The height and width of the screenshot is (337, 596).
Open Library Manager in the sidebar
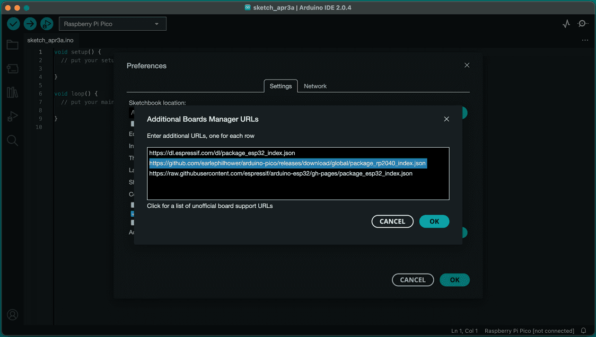(12, 92)
